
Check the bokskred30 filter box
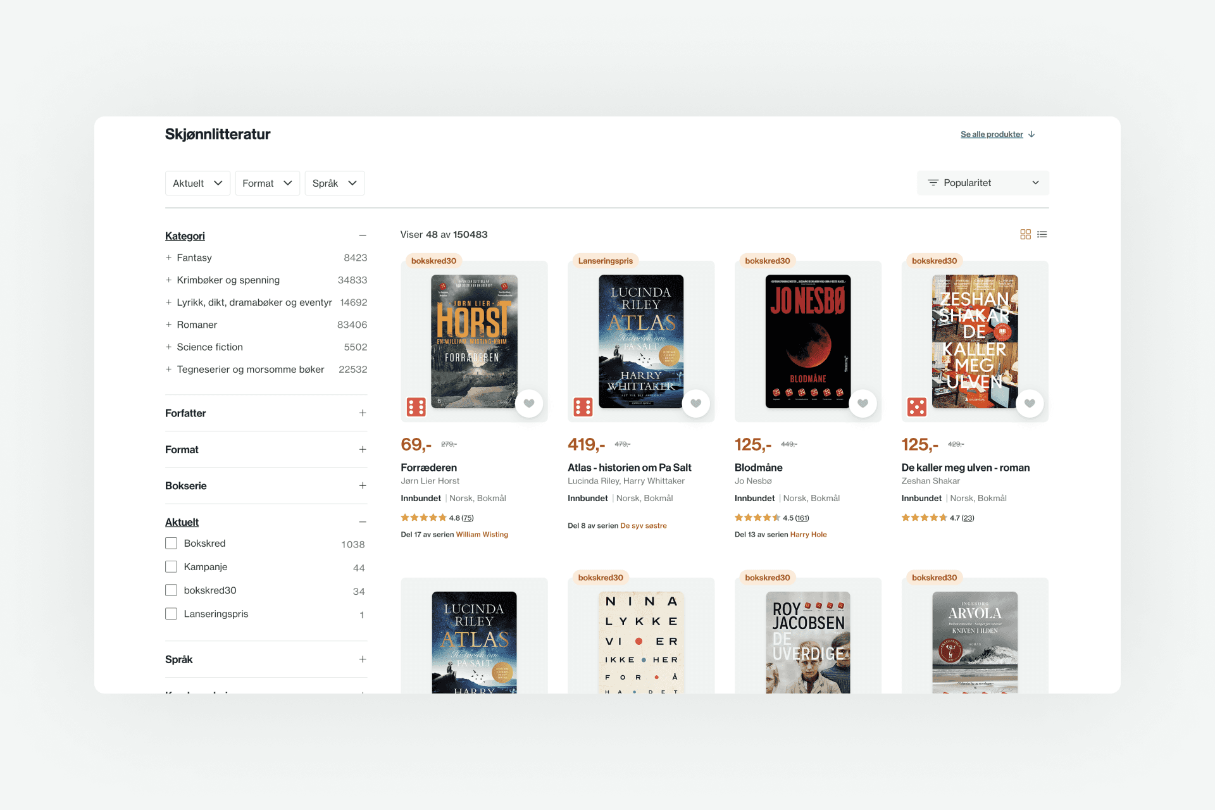pos(171,590)
